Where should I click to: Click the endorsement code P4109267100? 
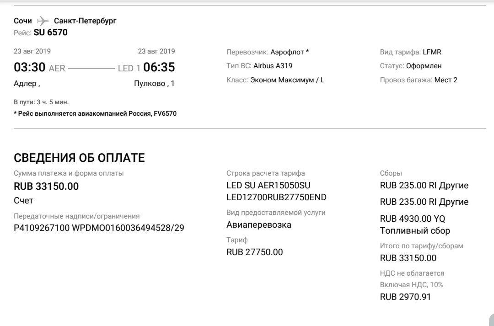pos(42,228)
